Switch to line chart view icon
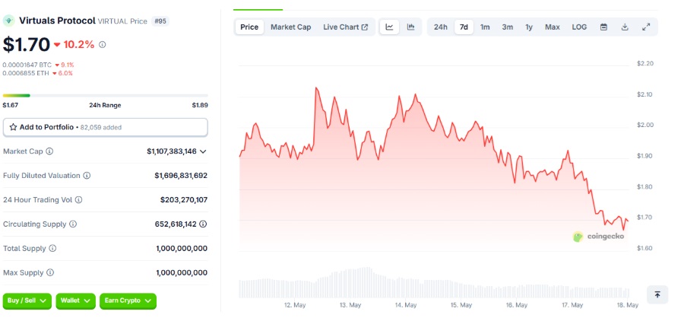684x318 pixels. point(389,27)
